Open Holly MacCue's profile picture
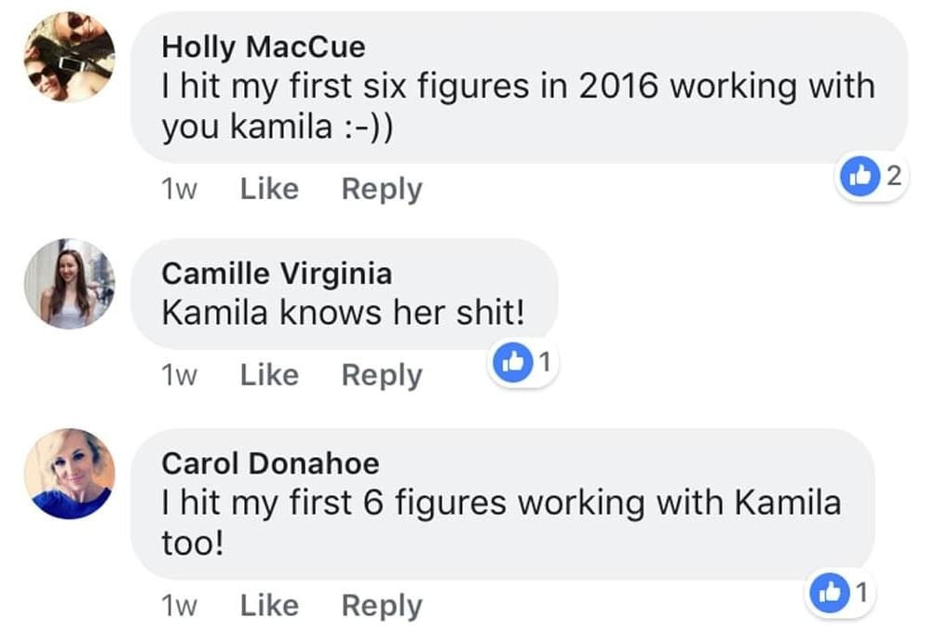 coord(69,57)
